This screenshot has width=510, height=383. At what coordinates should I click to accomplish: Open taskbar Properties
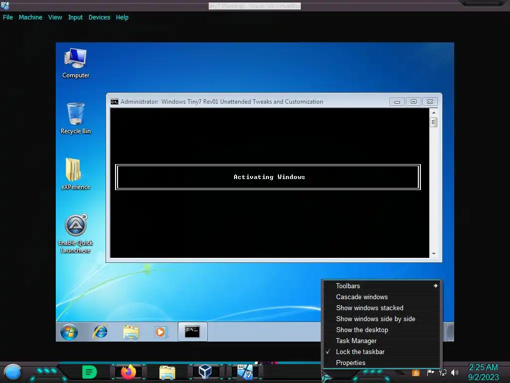(382, 363)
